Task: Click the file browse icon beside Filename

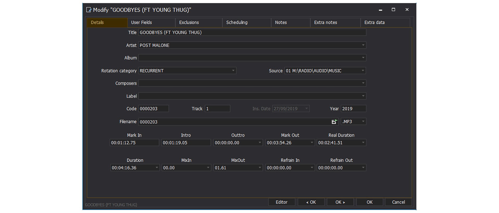Action: (x=334, y=122)
